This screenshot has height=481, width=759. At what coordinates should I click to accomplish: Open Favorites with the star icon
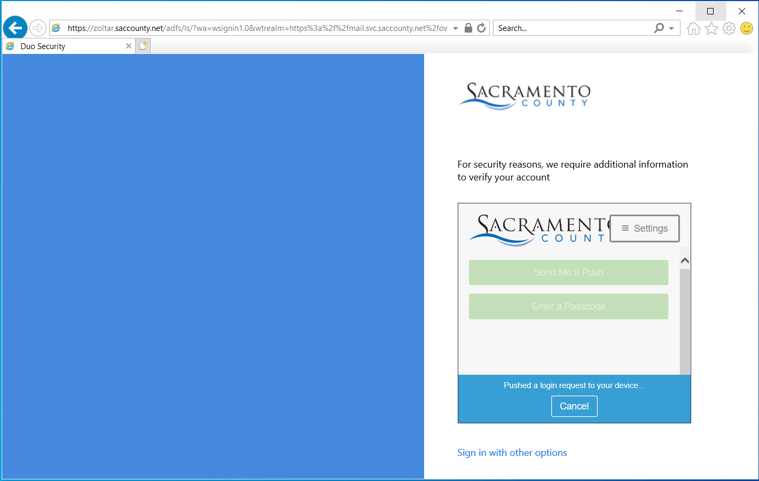pyautogui.click(x=711, y=28)
